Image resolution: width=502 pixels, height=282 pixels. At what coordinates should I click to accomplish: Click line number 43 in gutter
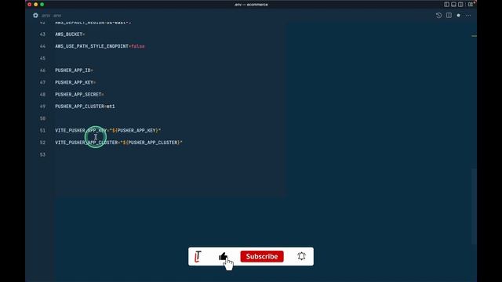point(42,34)
